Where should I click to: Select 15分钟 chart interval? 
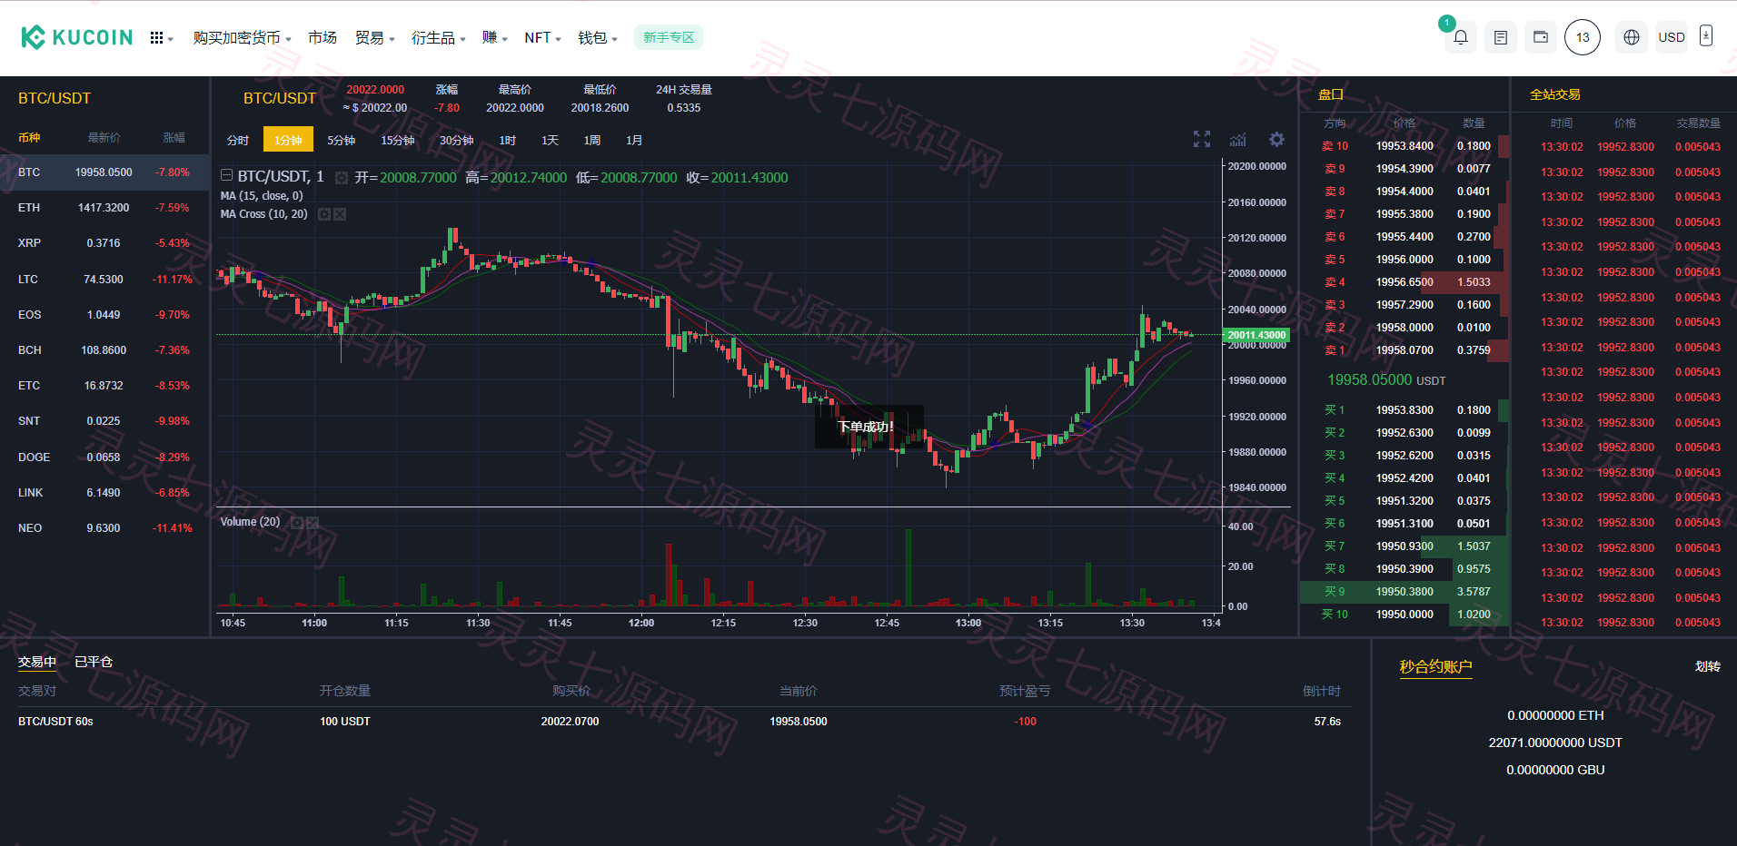pyautogui.click(x=398, y=140)
